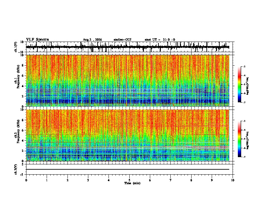Click the "VLF Spectra" plot title
This screenshot has width=262, height=202.
(x=37, y=40)
